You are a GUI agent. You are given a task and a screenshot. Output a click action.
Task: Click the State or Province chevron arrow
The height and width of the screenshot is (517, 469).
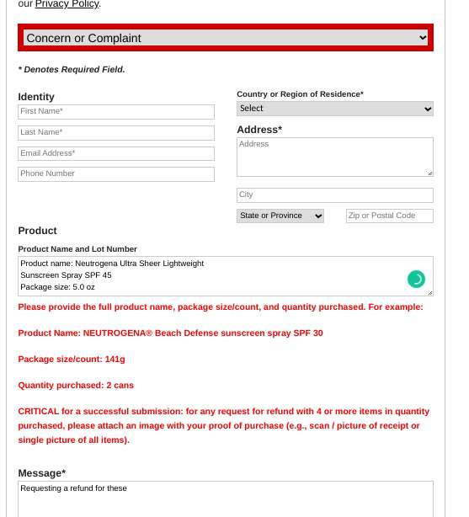318,216
